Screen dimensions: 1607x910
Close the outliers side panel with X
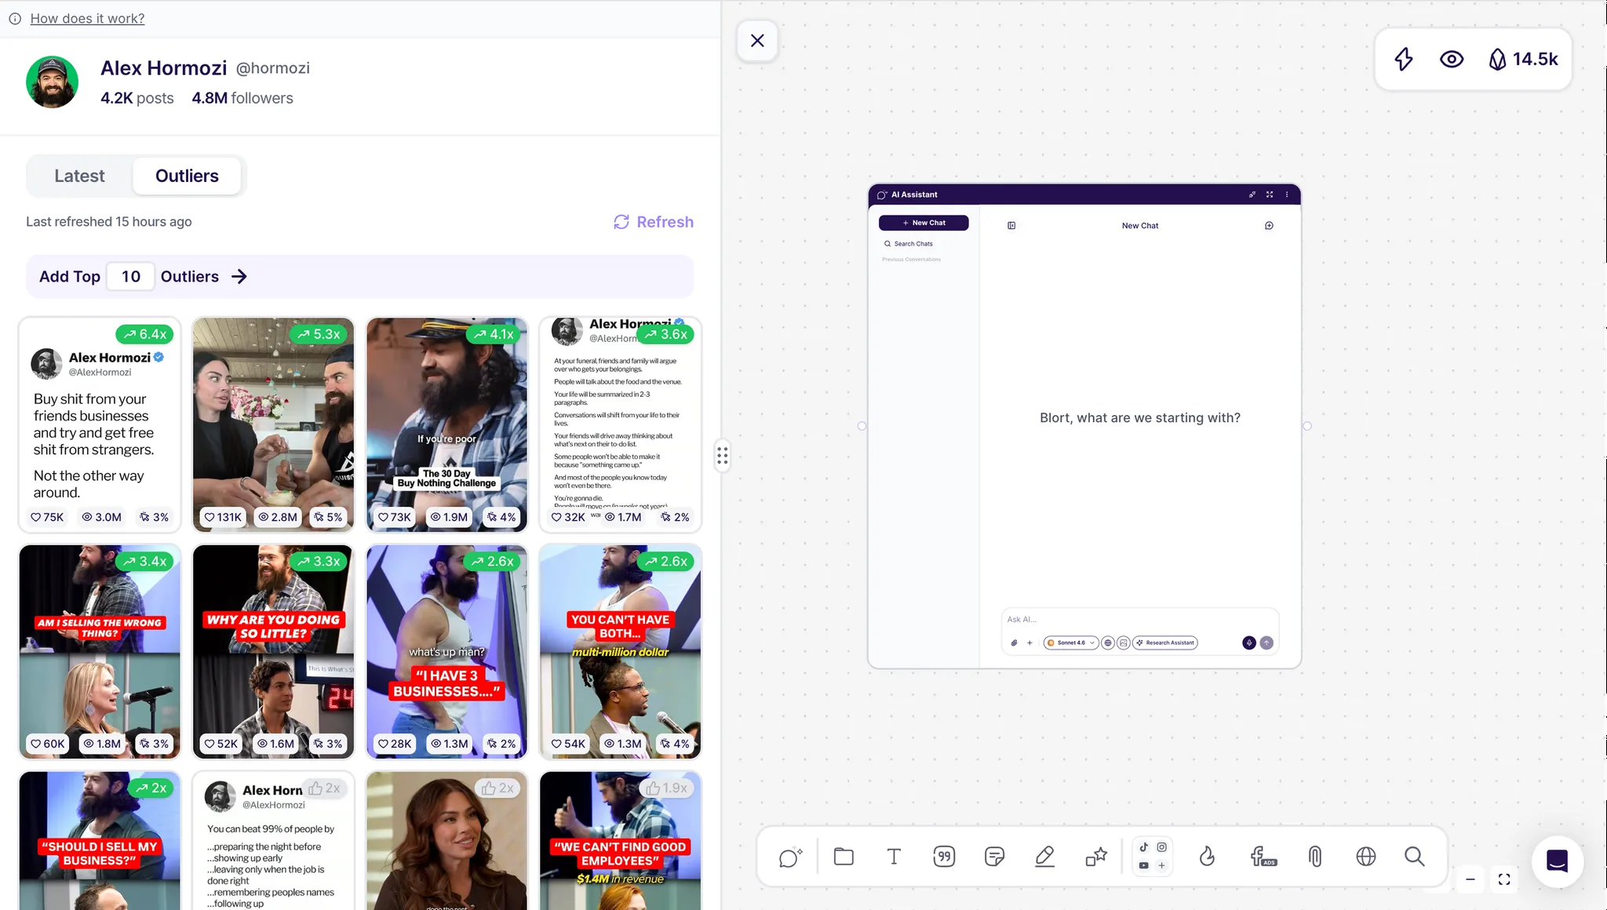(757, 41)
